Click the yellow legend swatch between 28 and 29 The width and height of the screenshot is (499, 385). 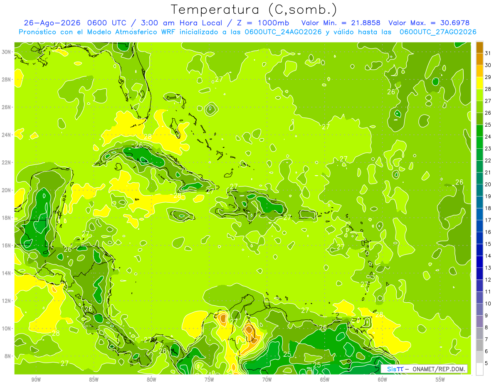click(479, 83)
